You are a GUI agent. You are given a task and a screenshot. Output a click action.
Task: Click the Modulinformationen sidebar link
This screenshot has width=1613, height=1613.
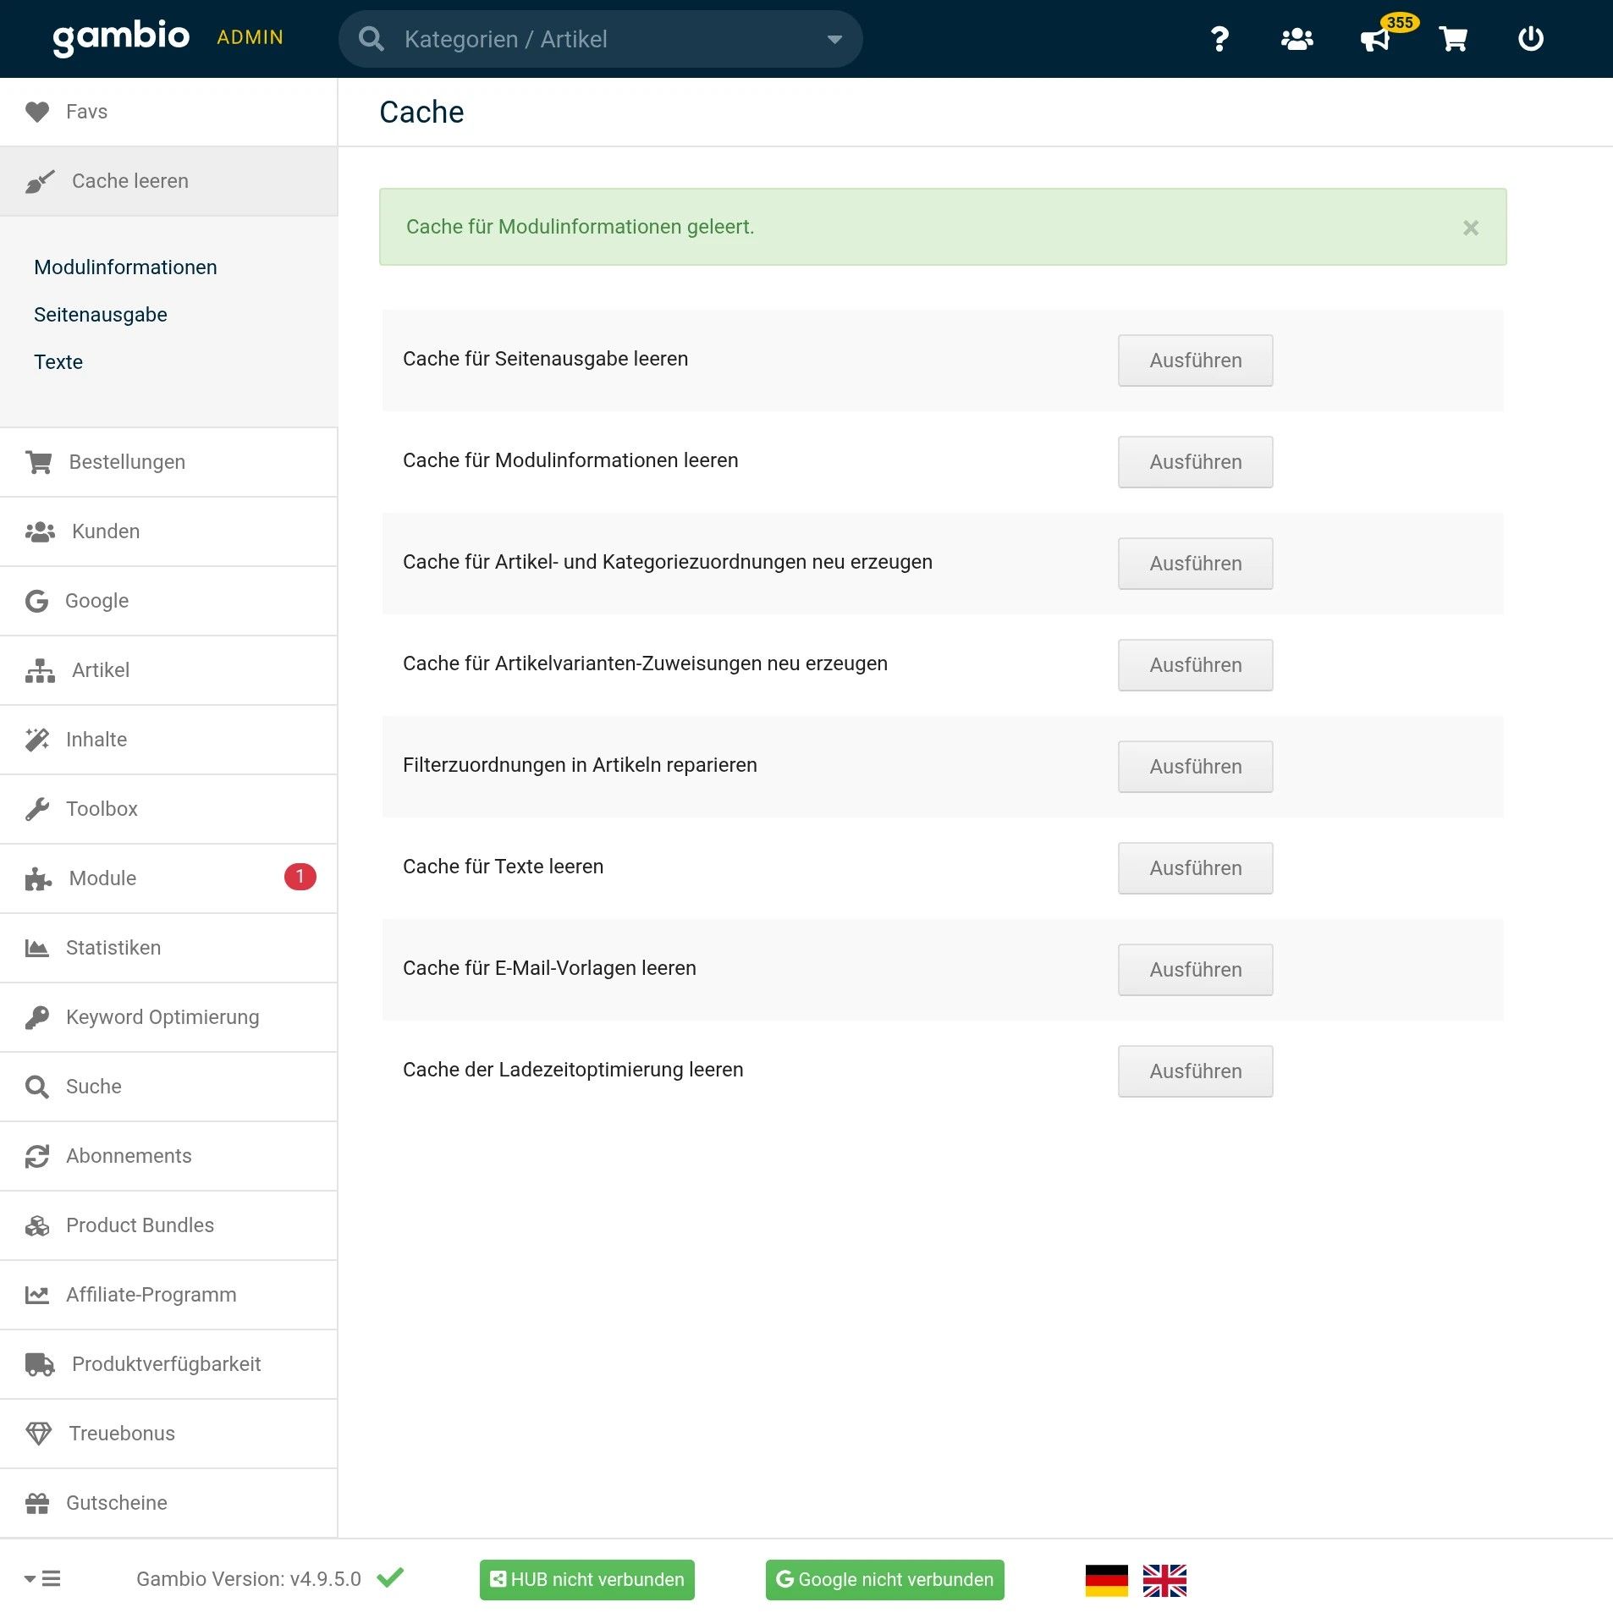point(125,267)
